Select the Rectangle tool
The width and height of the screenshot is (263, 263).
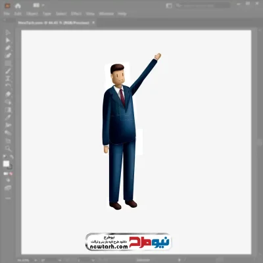pyautogui.click(x=8, y=63)
